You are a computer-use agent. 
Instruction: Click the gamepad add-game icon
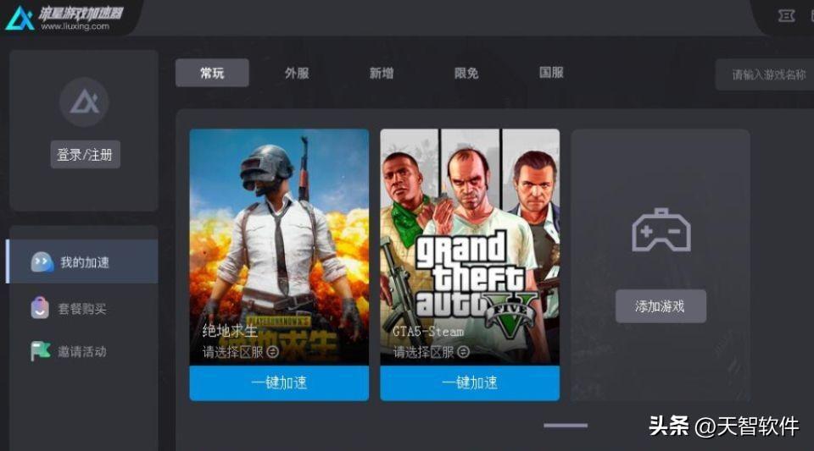pos(661,230)
